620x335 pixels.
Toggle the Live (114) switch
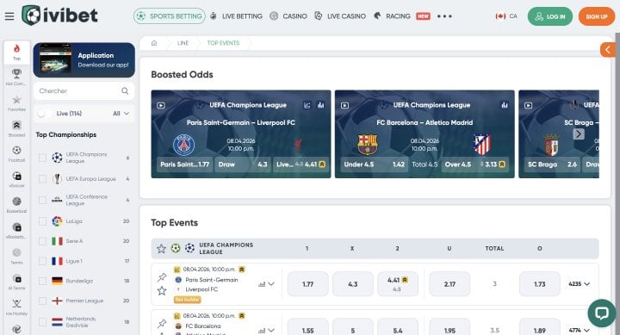(x=45, y=114)
